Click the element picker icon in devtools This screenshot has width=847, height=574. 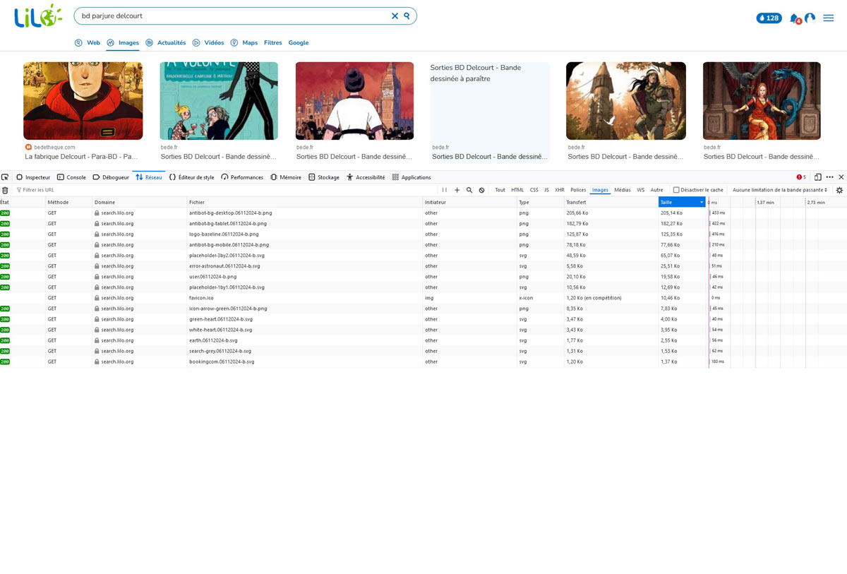click(5, 177)
